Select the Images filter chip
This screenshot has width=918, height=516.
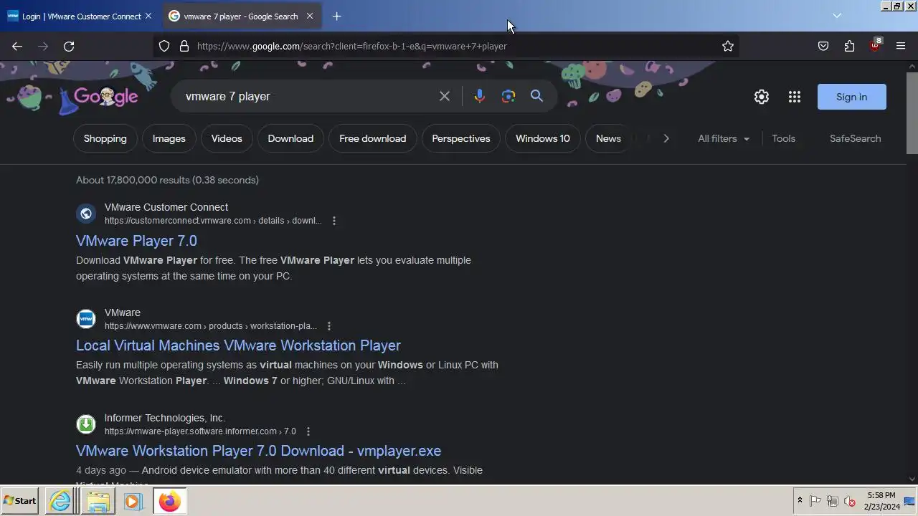coord(169,138)
